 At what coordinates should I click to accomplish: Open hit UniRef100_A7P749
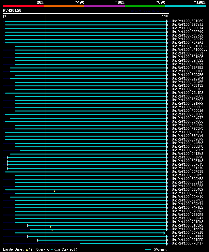[187, 32]
